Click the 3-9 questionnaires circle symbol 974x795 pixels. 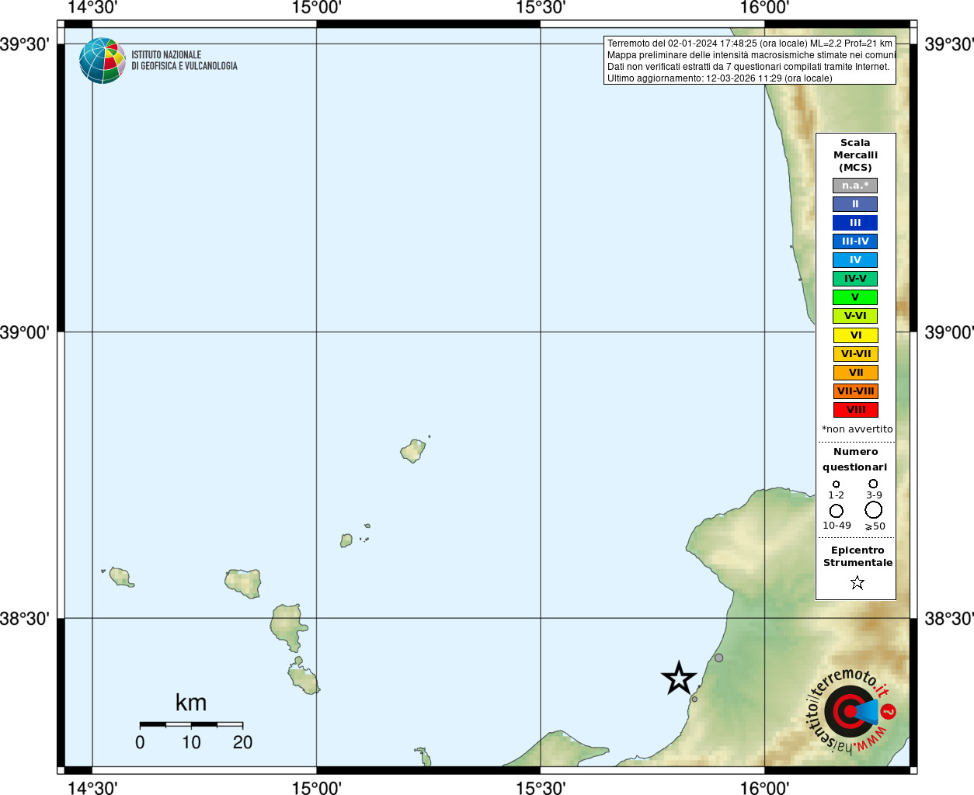pyautogui.click(x=873, y=483)
